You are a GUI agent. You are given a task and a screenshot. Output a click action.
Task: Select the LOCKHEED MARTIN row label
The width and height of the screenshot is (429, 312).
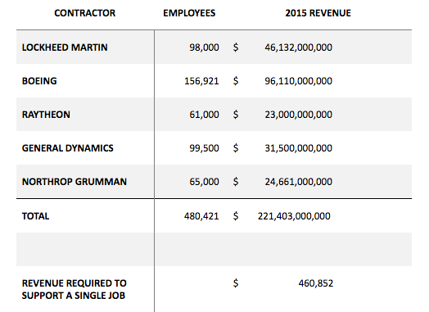[x=65, y=47]
